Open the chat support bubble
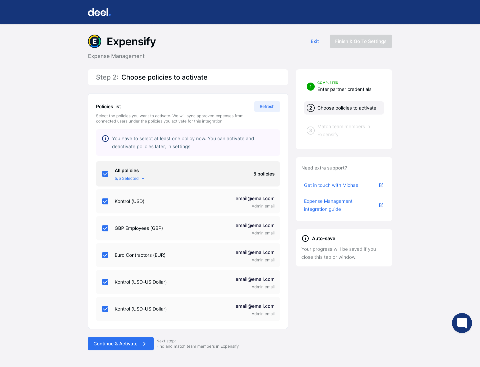Image resolution: width=480 pixels, height=367 pixels. [x=462, y=323]
